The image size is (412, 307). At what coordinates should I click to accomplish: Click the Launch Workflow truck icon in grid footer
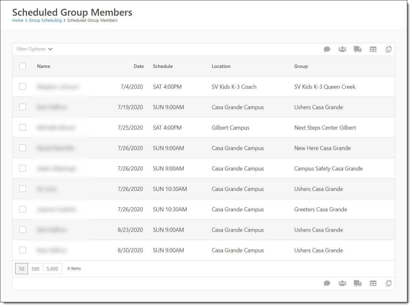pos(358,283)
